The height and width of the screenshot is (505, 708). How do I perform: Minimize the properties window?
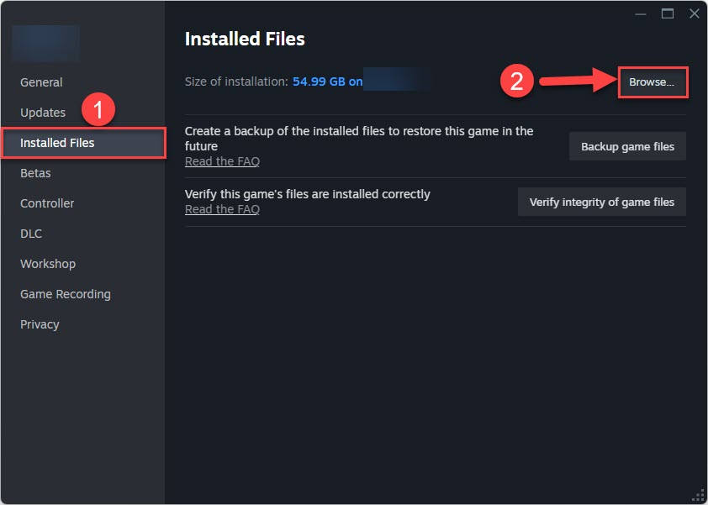coord(641,14)
